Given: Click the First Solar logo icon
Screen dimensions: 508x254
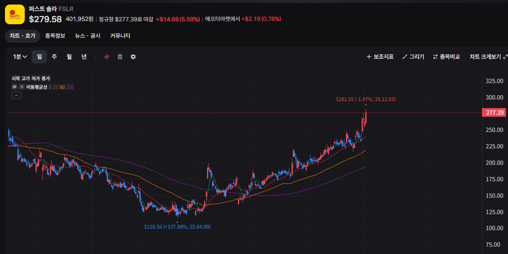Looking at the screenshot, I should (x=15, y=14).
